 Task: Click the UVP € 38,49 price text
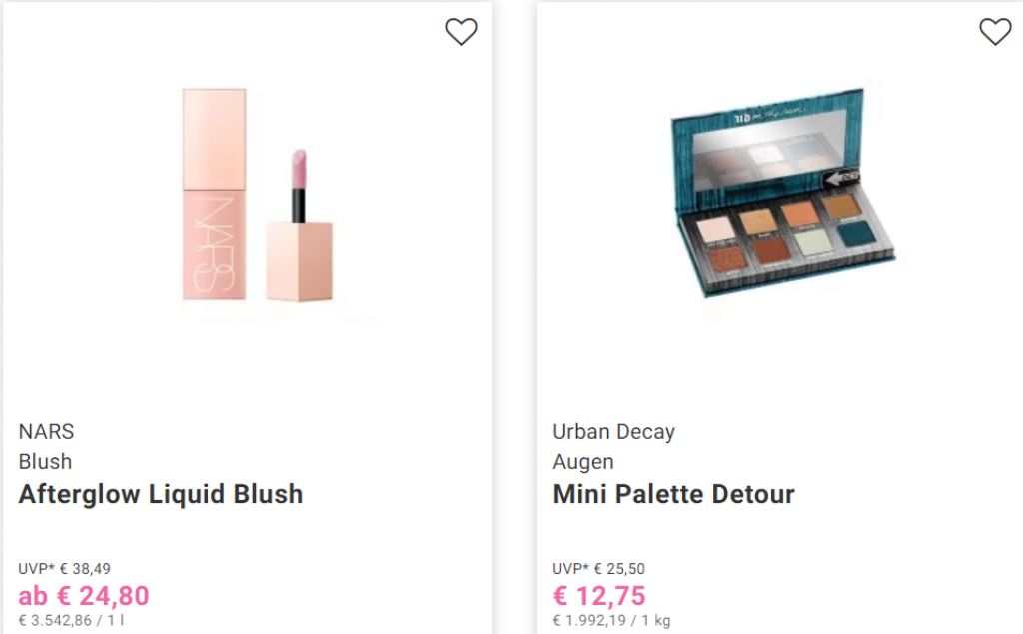(x=65, y=569)
